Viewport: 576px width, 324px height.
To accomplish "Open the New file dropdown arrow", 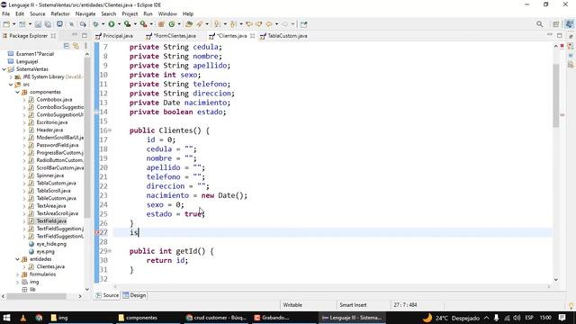I will (x=14, y=24).
